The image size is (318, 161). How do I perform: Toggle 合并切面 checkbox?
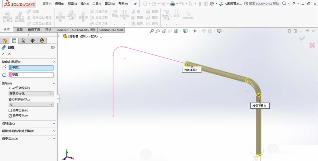tap(10, 111)
